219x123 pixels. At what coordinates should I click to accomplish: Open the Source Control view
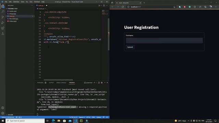(x=3, y=17)
